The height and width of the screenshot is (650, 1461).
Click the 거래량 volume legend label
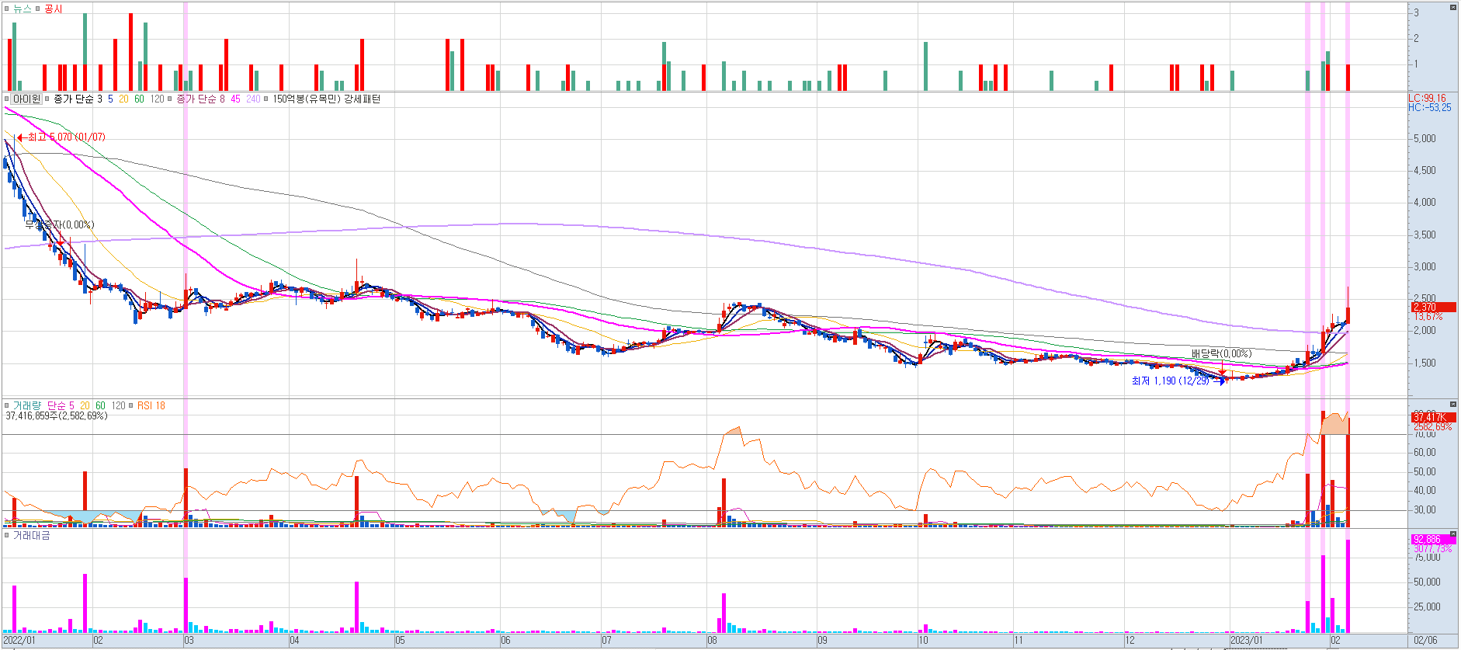coord(27,405)
